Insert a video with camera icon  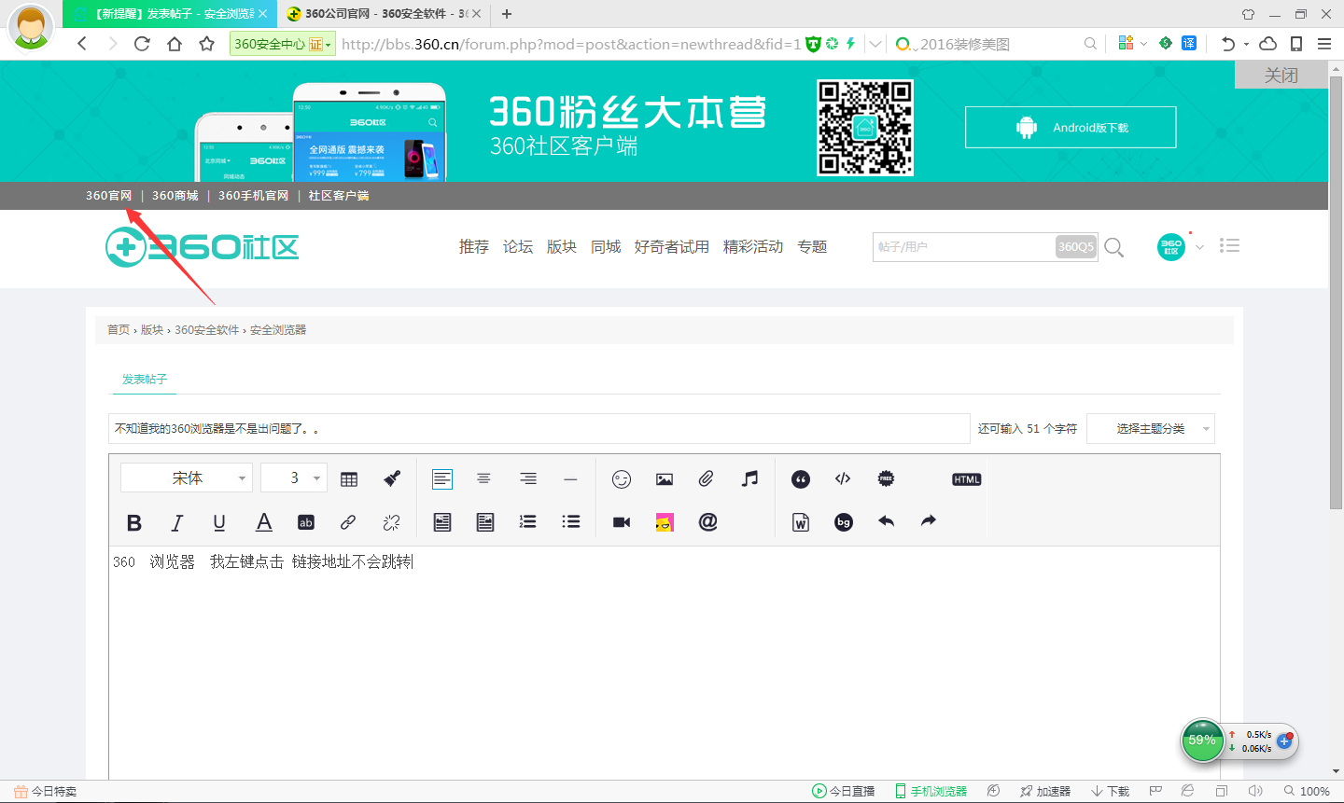[x=622, y=522]
